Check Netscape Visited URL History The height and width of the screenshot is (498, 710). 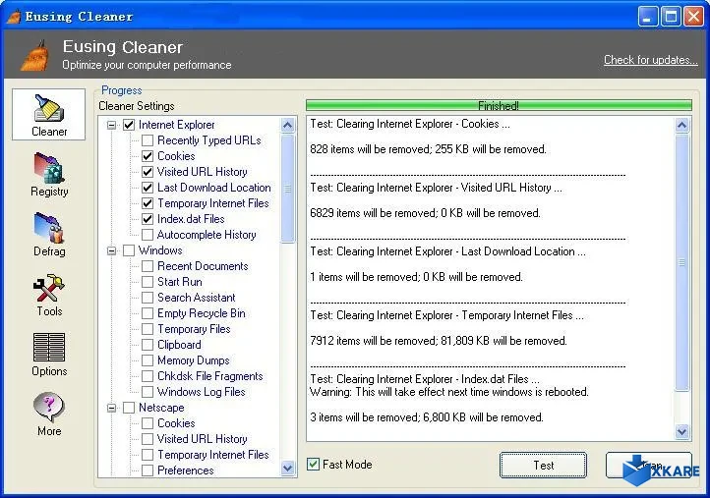[x=148, y=439]
